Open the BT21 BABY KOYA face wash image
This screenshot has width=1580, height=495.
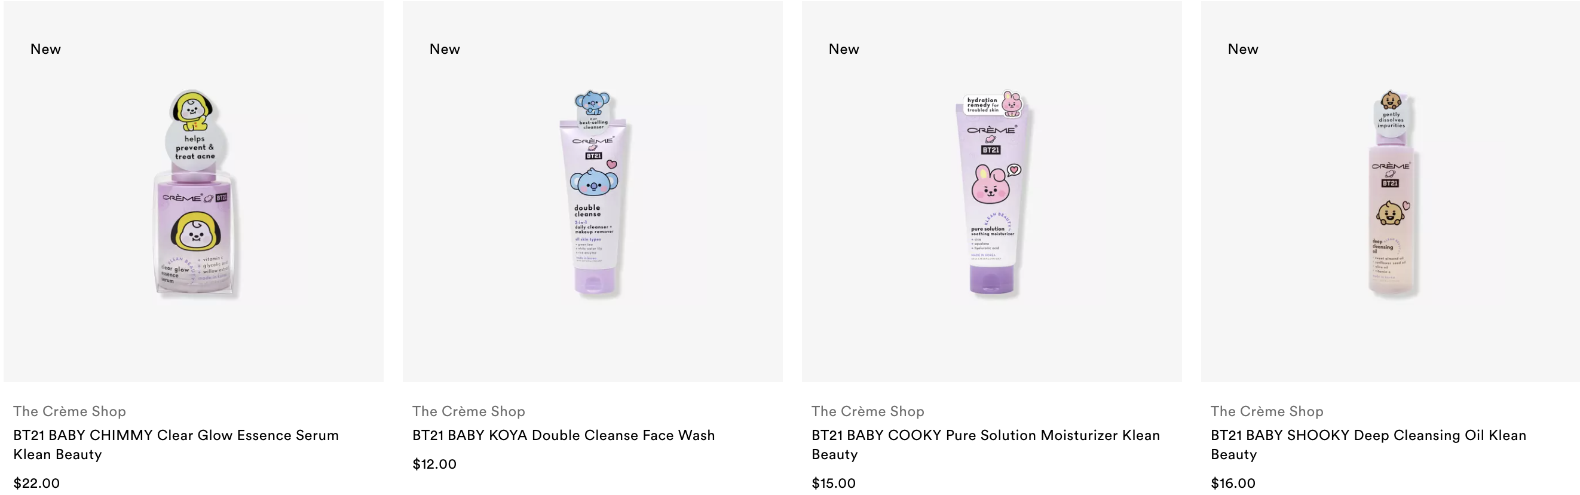pyautogui.click(x=593, y=191)
